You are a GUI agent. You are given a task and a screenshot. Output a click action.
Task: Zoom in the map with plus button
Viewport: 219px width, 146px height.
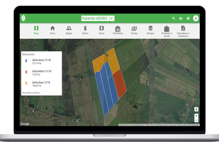coord(196,116)
